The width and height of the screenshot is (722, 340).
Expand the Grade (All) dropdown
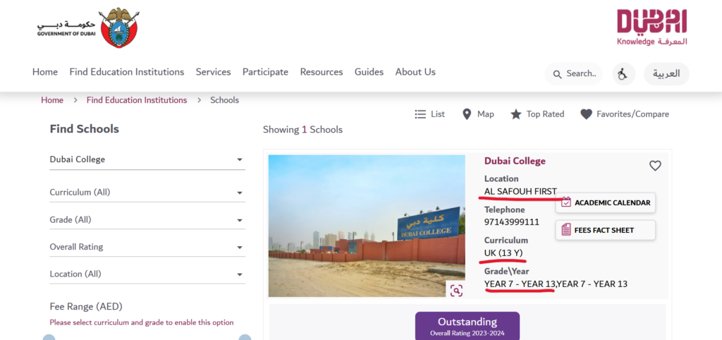[x=147, y=220]
